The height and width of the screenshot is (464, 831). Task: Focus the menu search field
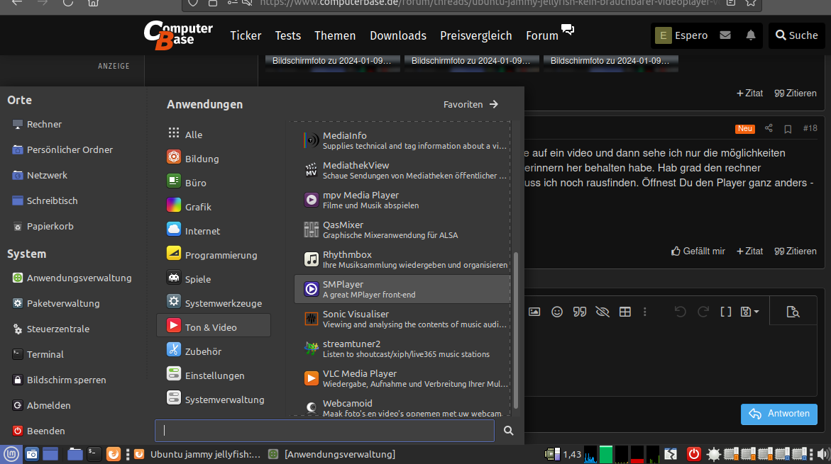tap(324, 431)
